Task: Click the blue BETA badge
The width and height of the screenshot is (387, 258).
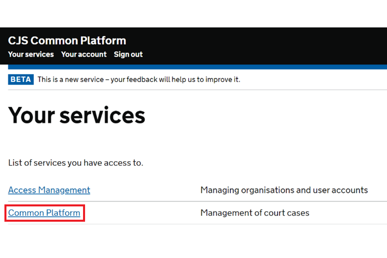Action: [x=21, y=79]
